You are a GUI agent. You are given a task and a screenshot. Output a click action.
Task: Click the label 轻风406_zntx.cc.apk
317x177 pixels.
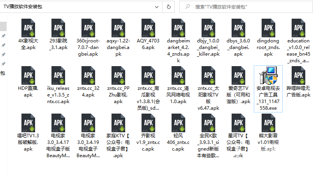[178, 142]
